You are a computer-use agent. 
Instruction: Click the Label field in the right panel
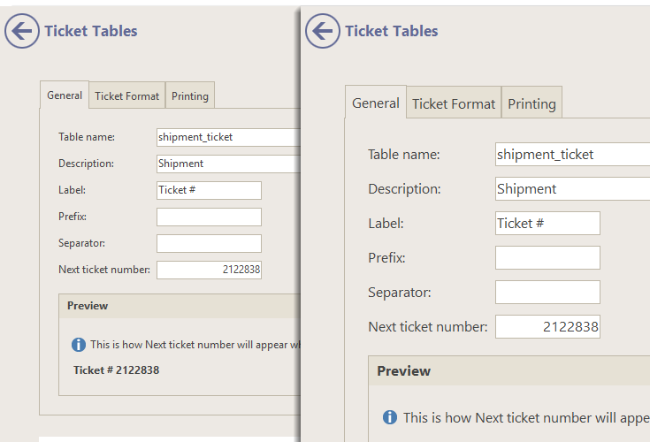tap(547, 223)
